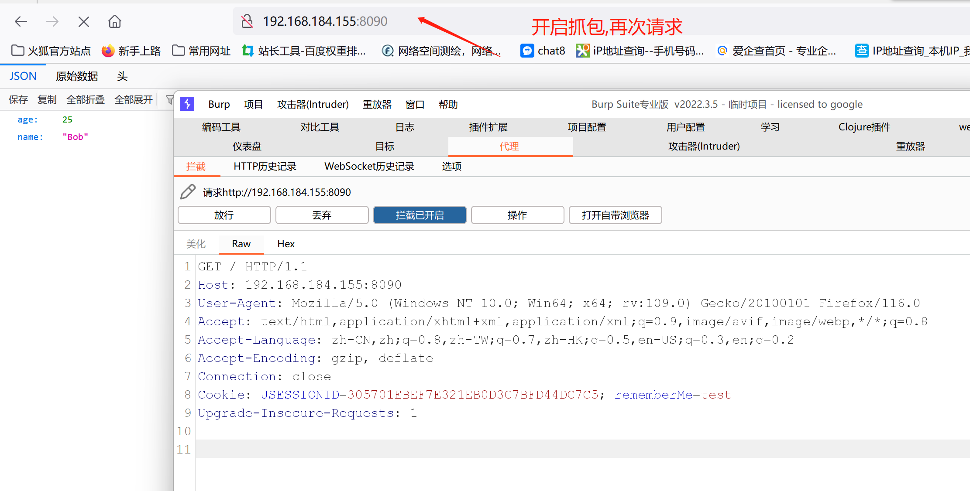Open the Burp menu
This screenshot has height=491, width=970.
pos(219,104)
